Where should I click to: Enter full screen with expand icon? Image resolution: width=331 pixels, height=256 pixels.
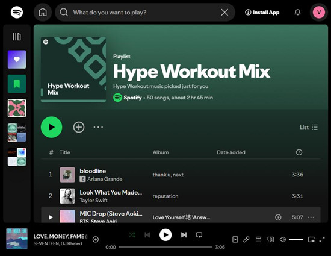(x=322, y=239)
